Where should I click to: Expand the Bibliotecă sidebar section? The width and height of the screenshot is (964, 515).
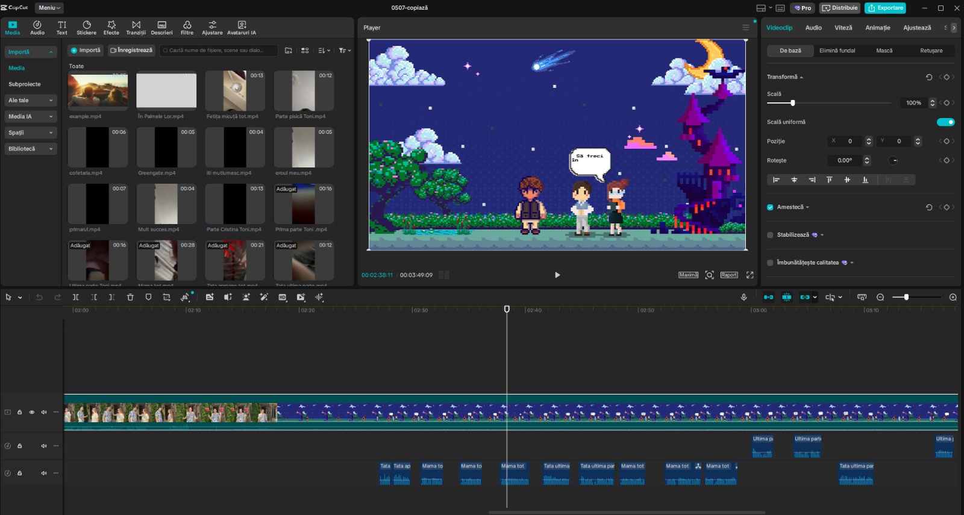tap(30, 149)
